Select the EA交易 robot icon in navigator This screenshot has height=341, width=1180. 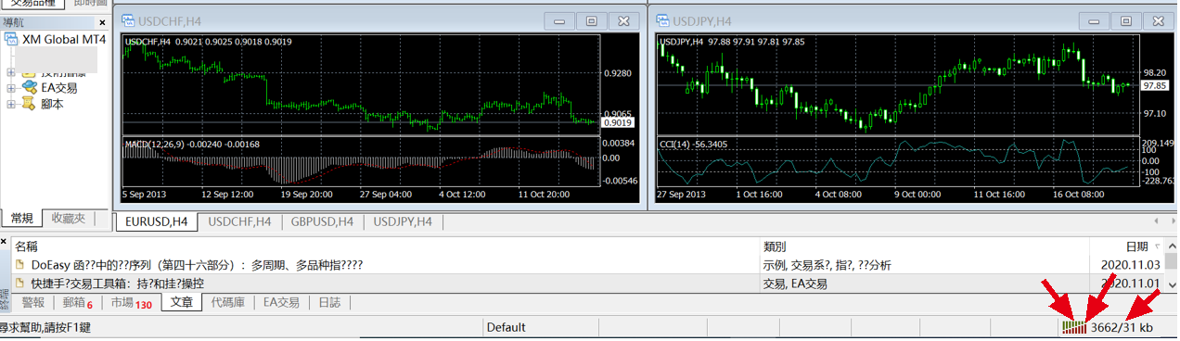tap(30, 87)
